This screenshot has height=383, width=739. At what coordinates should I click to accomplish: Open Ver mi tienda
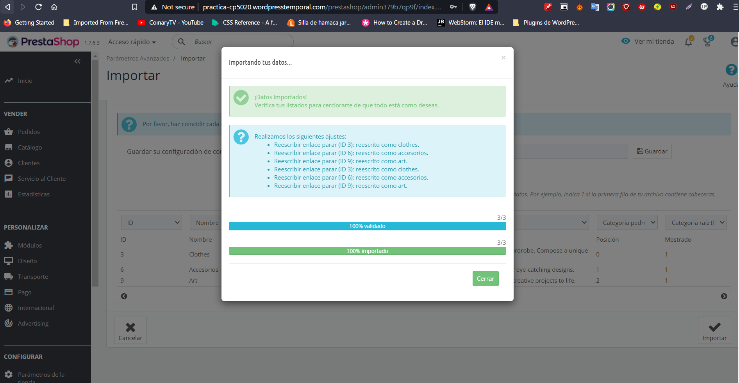click(x=648, y=41)
